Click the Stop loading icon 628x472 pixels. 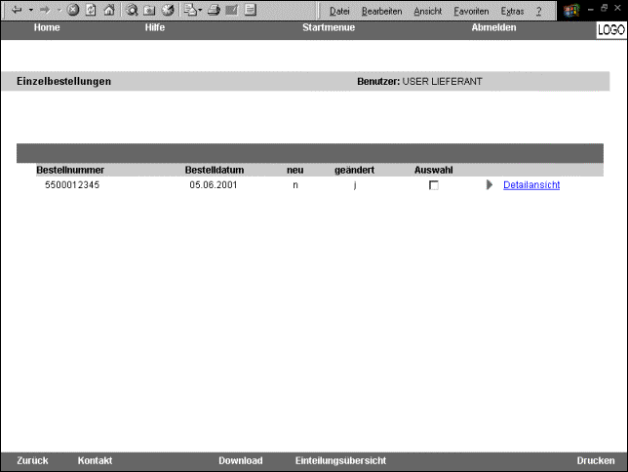(x=73, y=10)
